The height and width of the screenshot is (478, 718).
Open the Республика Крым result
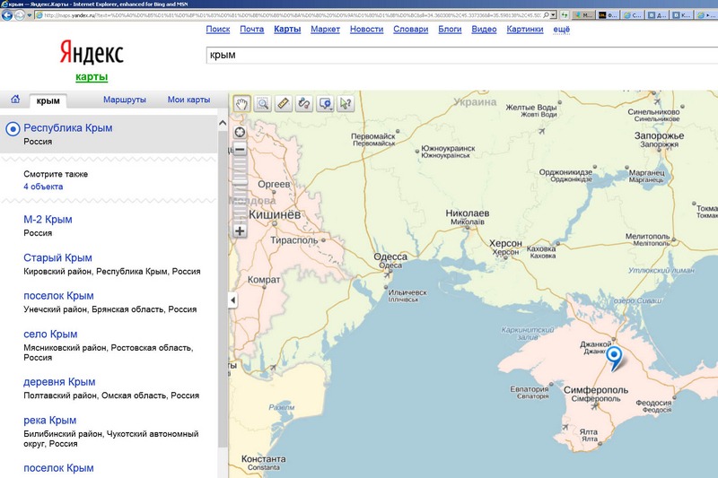point(68,127)
